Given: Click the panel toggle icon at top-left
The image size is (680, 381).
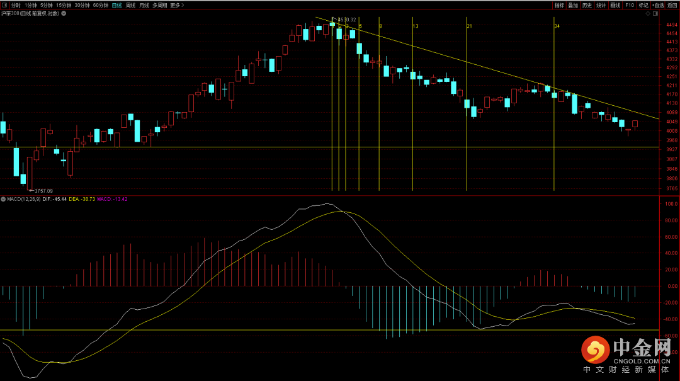Looking at the screenshot, I should coord(5,5).
